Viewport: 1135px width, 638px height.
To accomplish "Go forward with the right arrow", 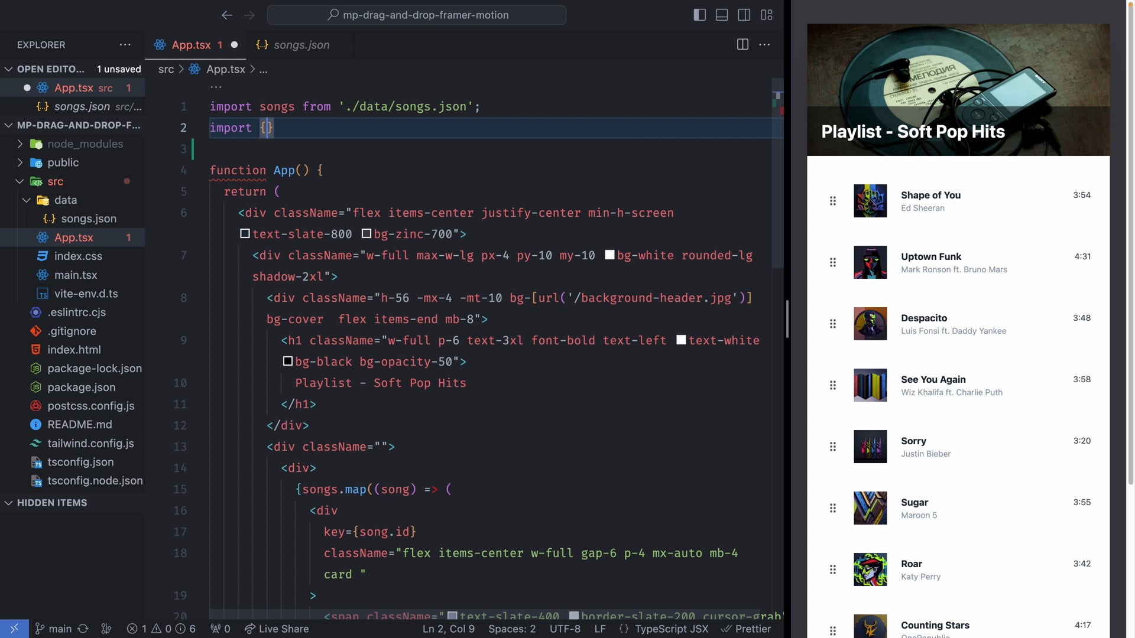I will (249, 15).
